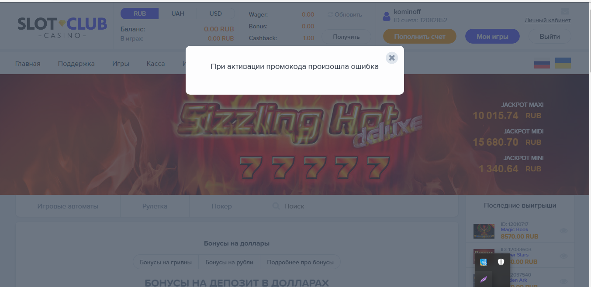Viewport: 591px width, 287px height.
Task: Open the mail envelope icon
Action: point(565,11)
